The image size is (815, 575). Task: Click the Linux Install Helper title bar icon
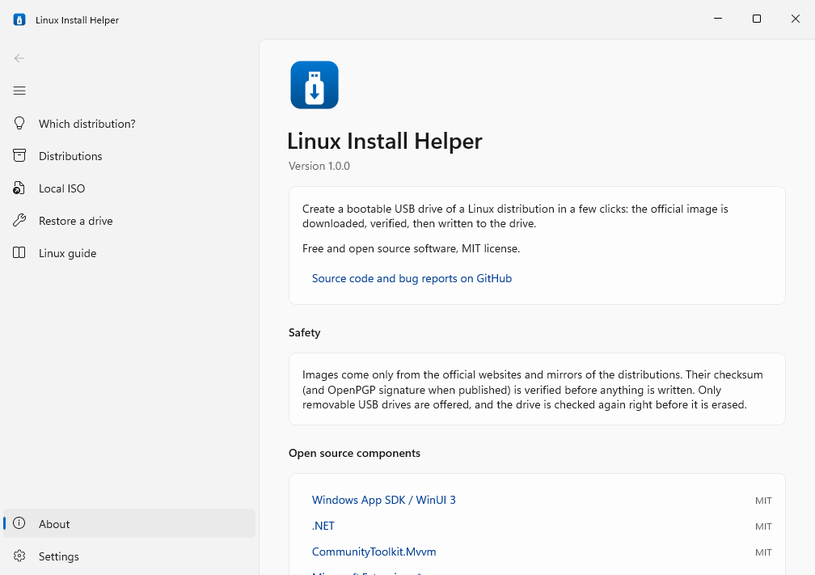(x=19, y=19)
